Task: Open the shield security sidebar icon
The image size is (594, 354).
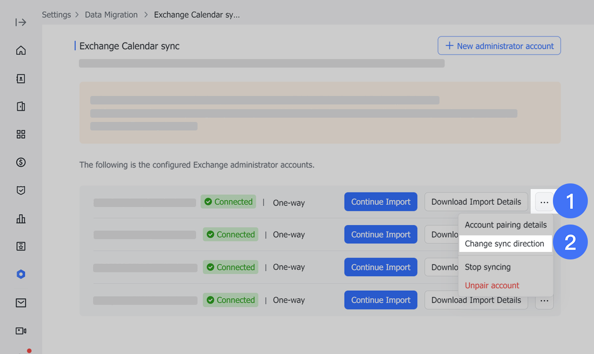Action: (21, 190)
